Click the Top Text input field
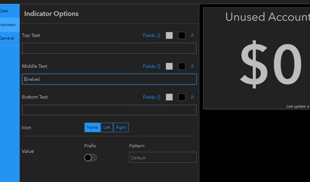 pyautogui.click(x=109, y=48)
